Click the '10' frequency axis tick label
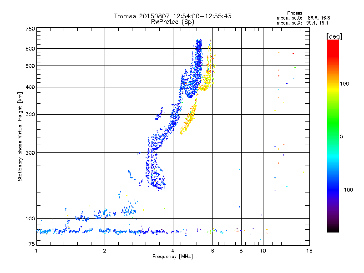This screenshot has width=364, height=273. [x=263, y=251]
